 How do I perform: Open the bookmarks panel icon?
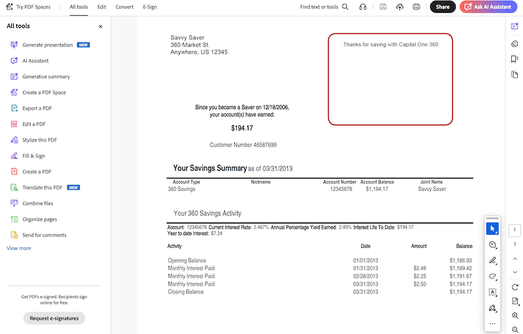click(515, 59)
